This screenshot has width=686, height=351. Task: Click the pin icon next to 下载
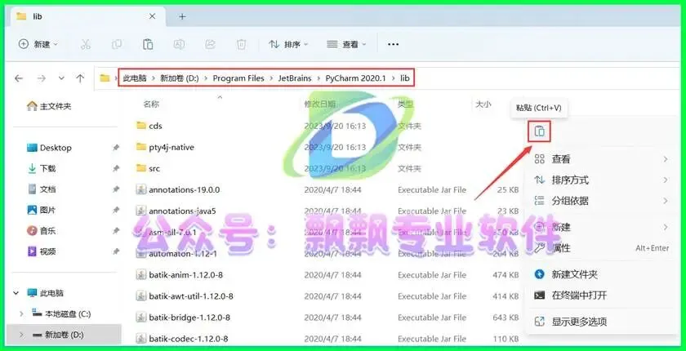click(x=116, y=168)
